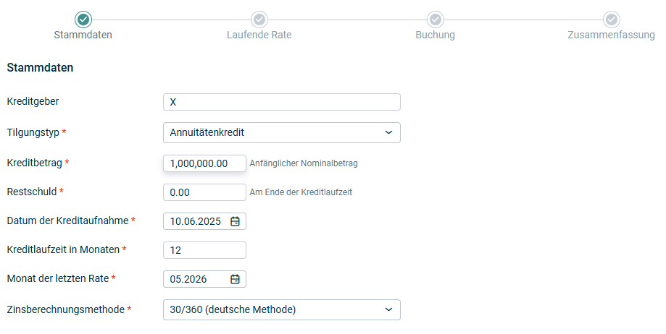Click into the Kreditbetrag amount field

click(x=204, y=163)
